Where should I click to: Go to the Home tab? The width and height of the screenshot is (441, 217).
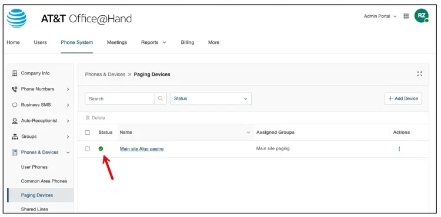(13, 42)
